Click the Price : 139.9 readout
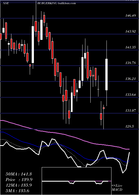Image resolution: width=139 pixels, height=195 pixels. tap(19, 180)
